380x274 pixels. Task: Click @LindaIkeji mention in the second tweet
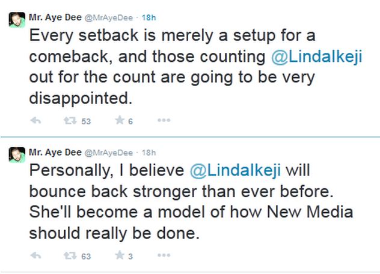coord(235,171)
